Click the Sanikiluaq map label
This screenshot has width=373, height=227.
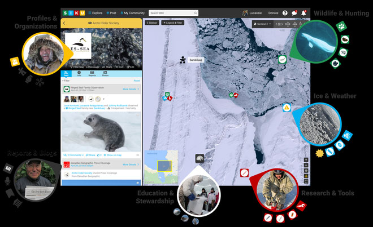pyautogui.click(x=196, y=60)
